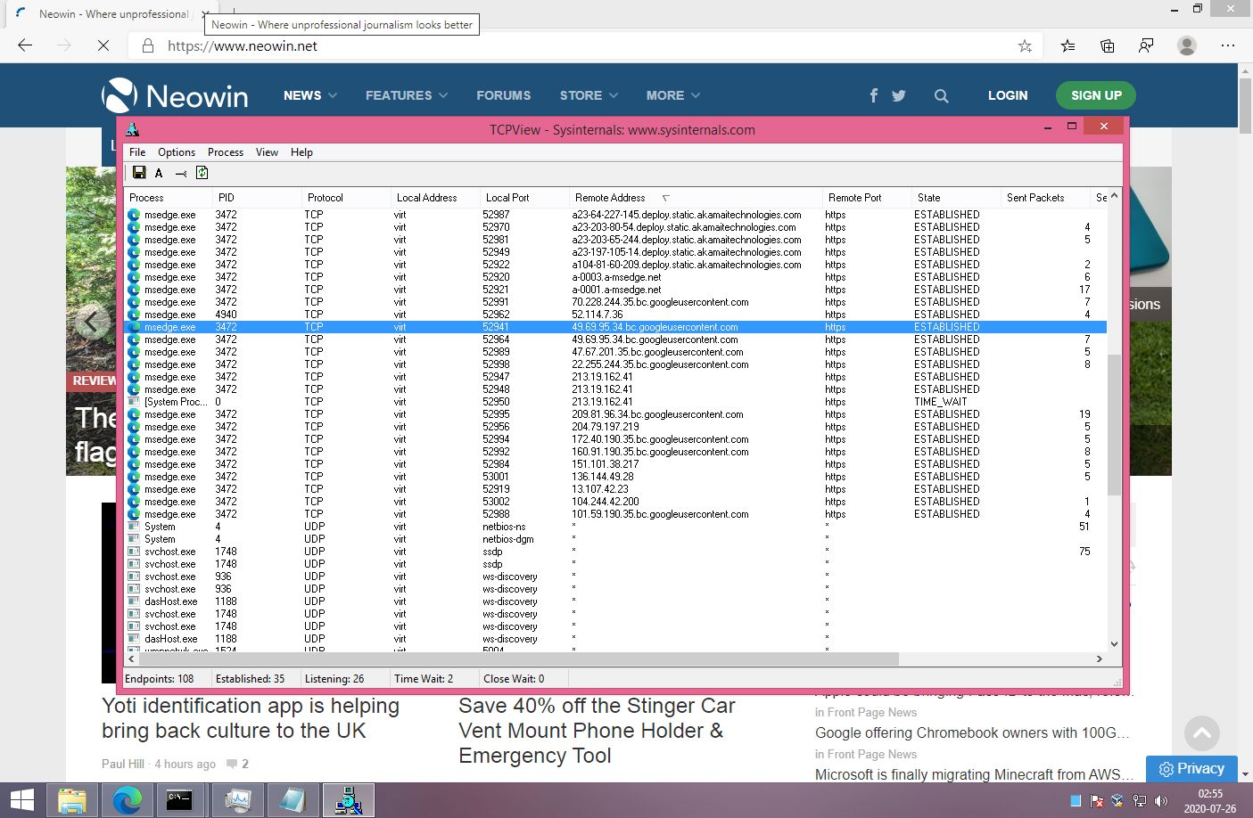Click the Neowin Facebook icon

(874, 95)
